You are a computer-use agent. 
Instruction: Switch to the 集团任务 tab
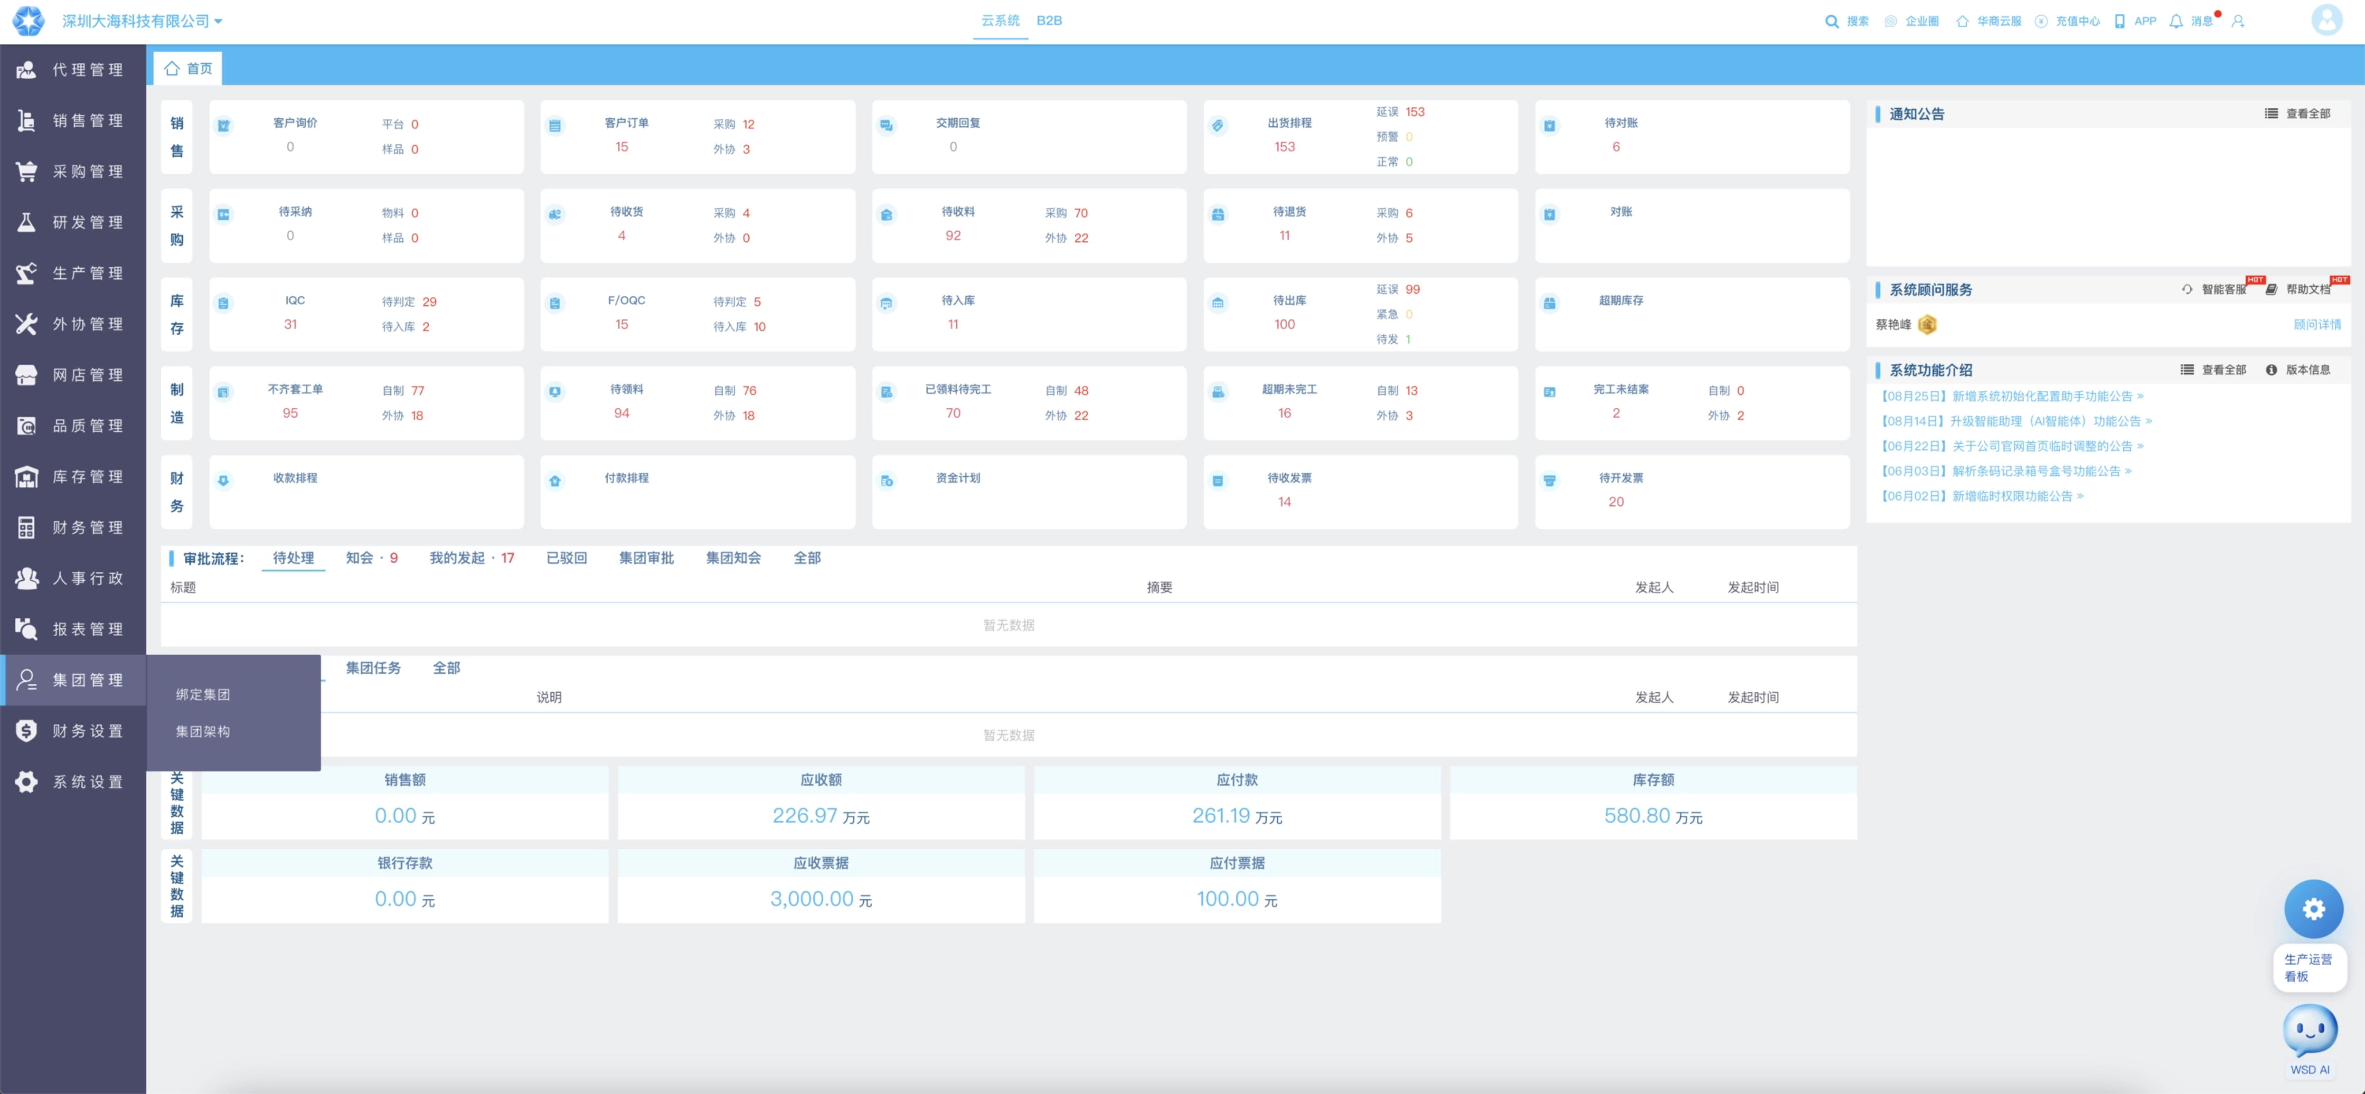click(373, 668)
